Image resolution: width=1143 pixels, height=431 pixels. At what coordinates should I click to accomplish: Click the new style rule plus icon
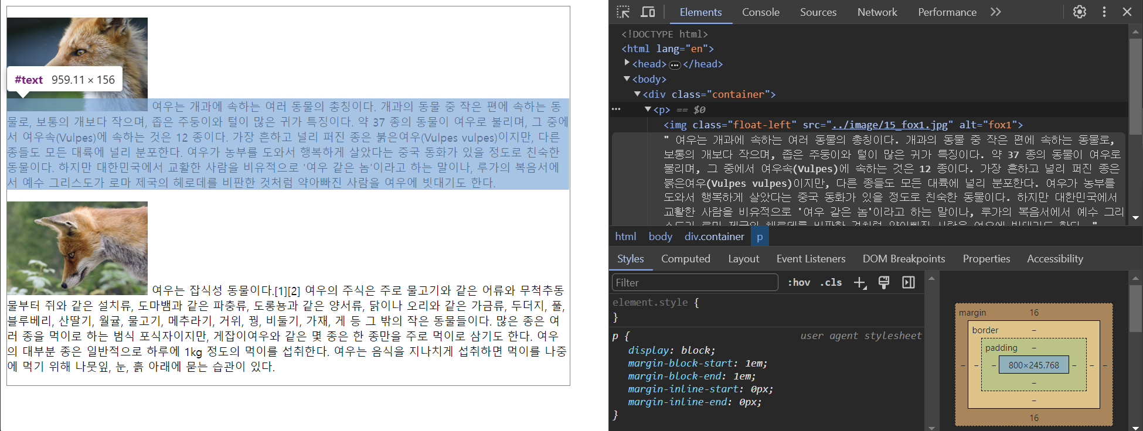[x=860, y=283]
